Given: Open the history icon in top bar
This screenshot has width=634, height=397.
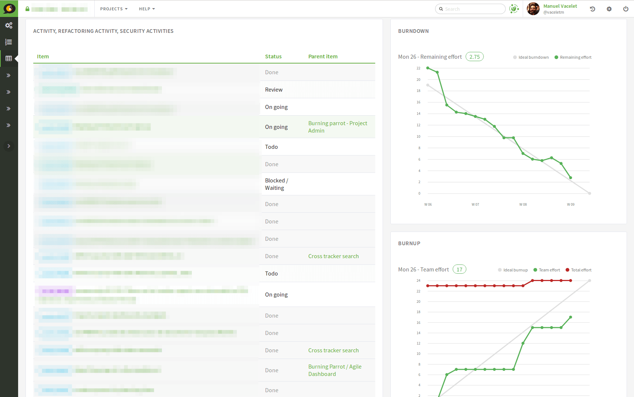Looking at the screenshot, I should (593, 9).
